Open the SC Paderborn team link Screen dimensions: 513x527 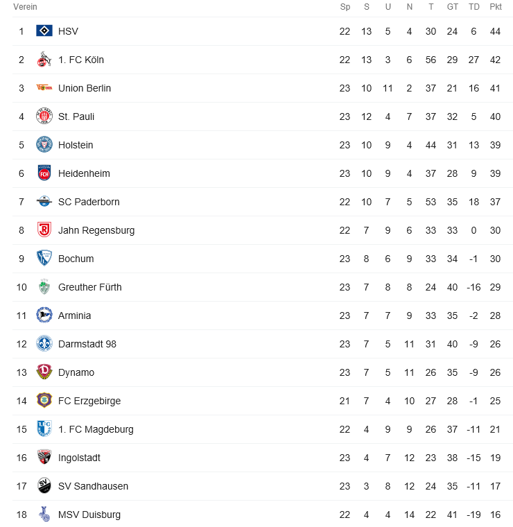click(x=89, y=202)
